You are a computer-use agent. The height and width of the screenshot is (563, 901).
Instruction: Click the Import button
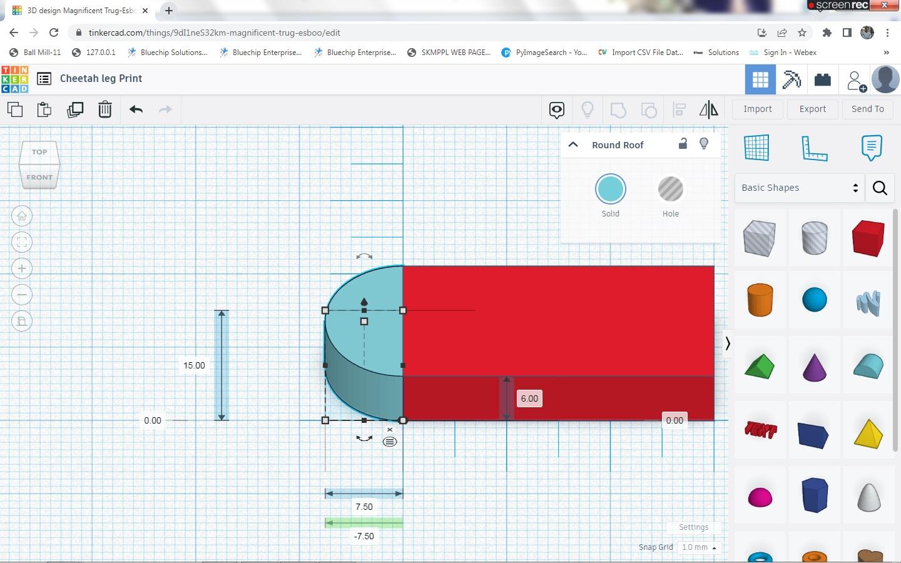click(x=758, y=109)
